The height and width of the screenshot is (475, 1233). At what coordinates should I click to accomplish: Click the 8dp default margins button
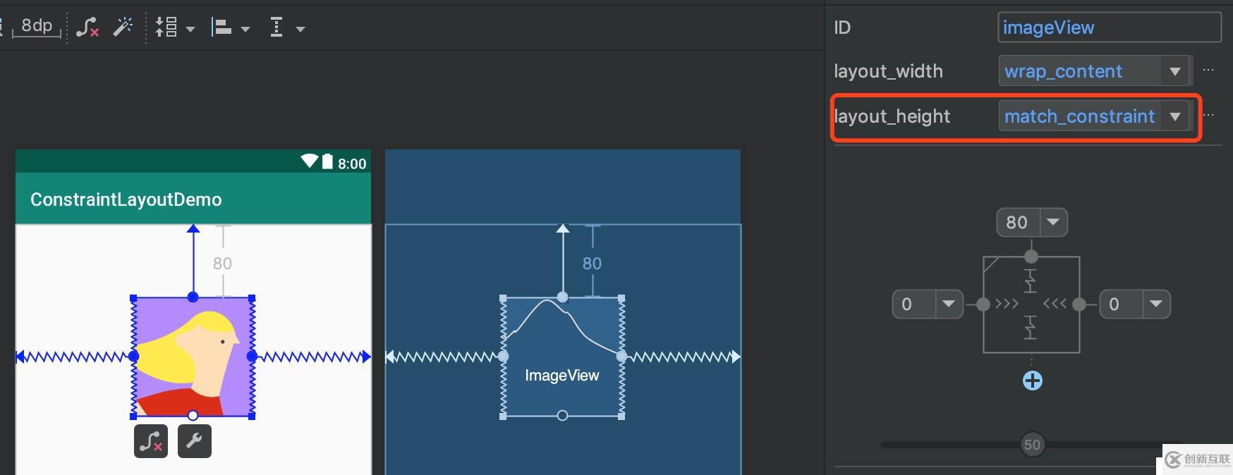[37, 27]
